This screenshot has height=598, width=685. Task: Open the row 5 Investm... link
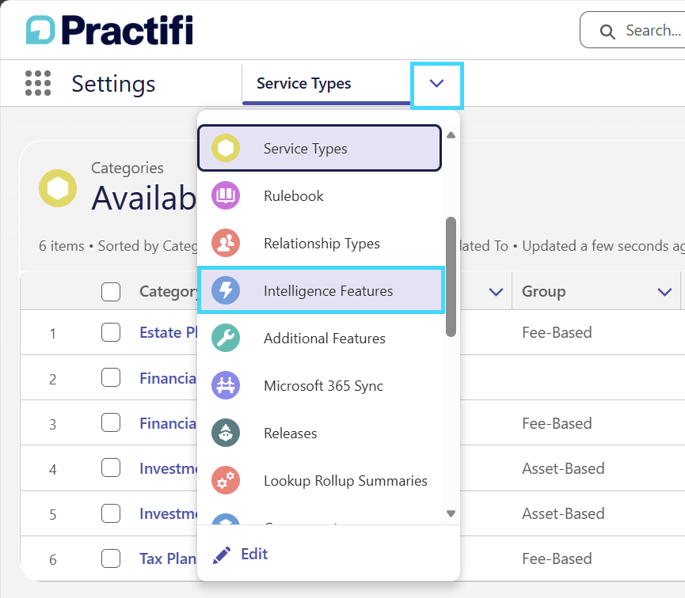click(x=168, y=513)
